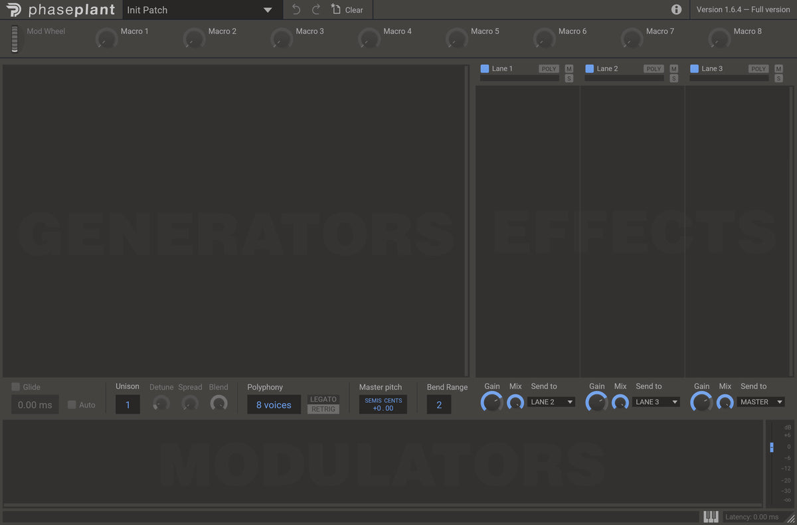Toggle POLY mode on Lane 3
The width and height of the screenshot is (797, 525).
tap(758, 69)
